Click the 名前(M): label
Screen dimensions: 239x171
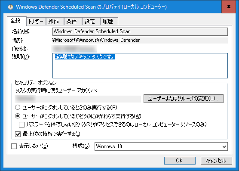tap(21, 31)
